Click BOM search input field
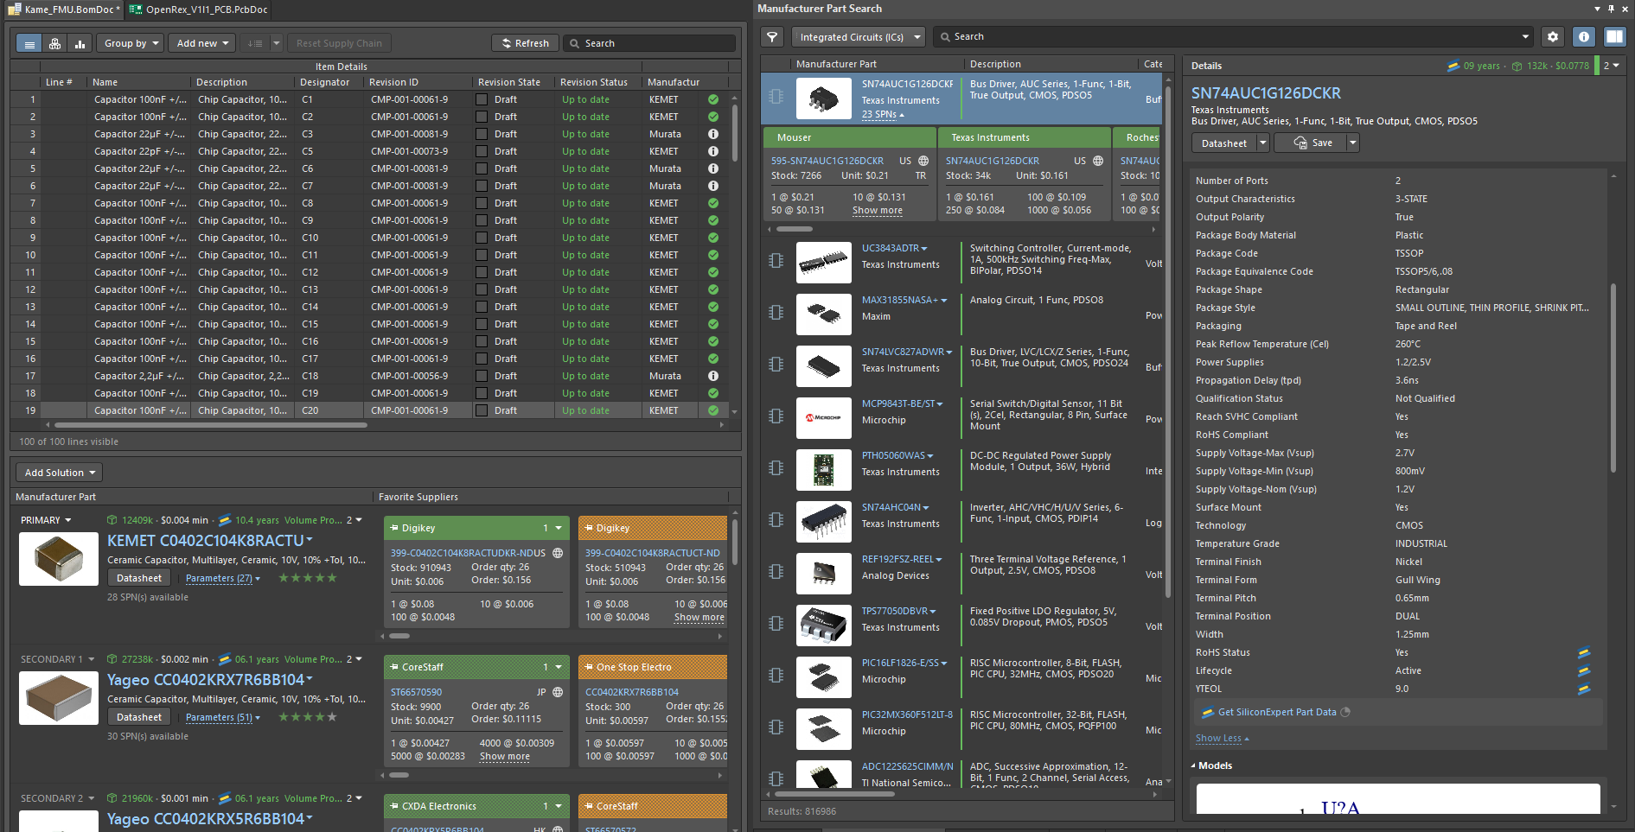Screen dimensions: 1635x832 point(648,43)
